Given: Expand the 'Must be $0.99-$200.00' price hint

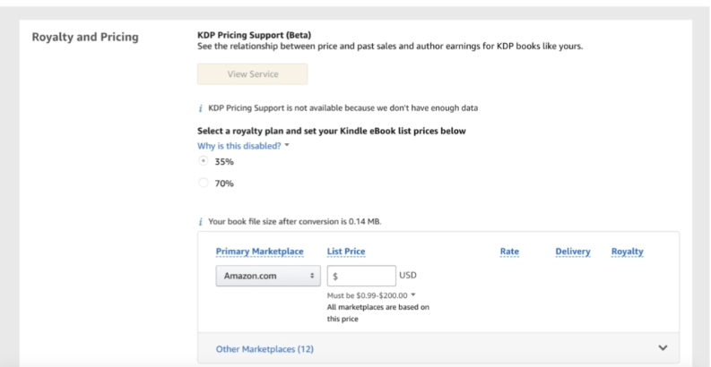Looking at the screenshot, I should click(x=414, y=294).
